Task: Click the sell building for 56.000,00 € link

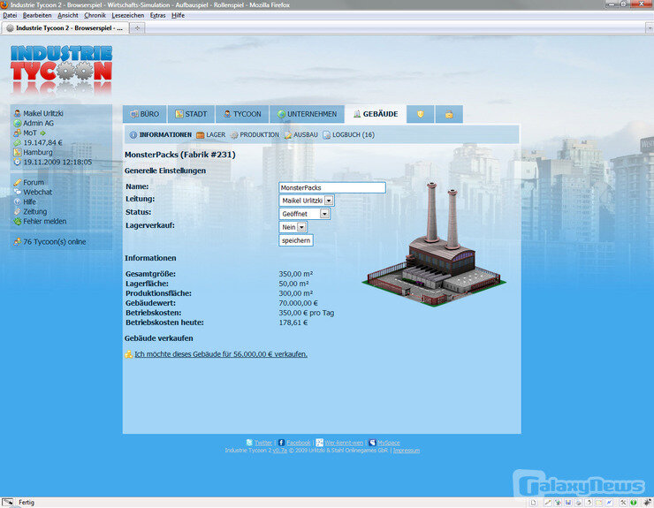Action: tap(221, 354)
